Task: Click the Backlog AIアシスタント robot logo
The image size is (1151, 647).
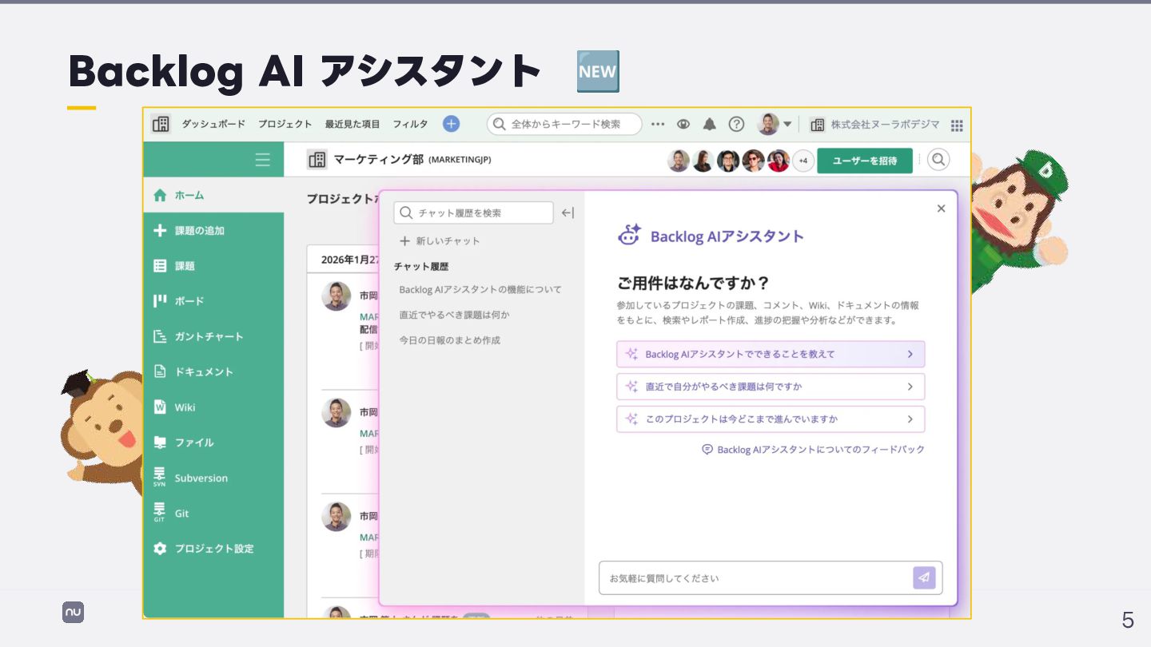Action: coord(630,235)
